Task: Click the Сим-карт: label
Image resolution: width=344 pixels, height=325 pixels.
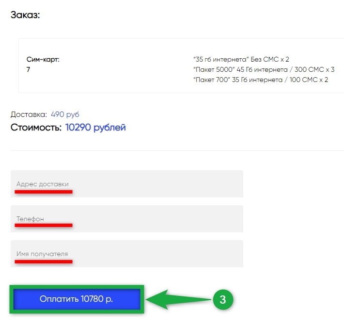Action: click(x=43, y=59)
